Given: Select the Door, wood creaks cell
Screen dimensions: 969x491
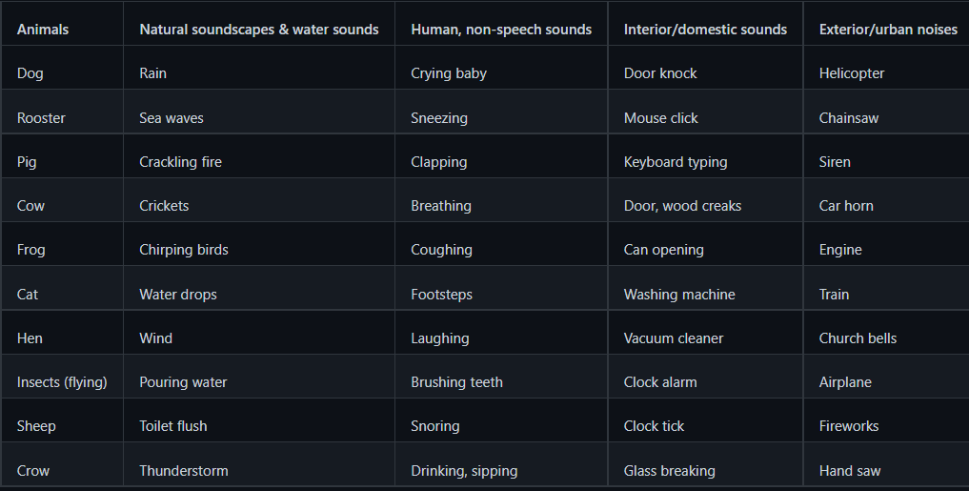Looking at the screenshot, I should point(682,206).
